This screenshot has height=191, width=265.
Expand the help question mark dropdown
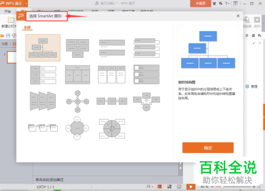(227, 3)
